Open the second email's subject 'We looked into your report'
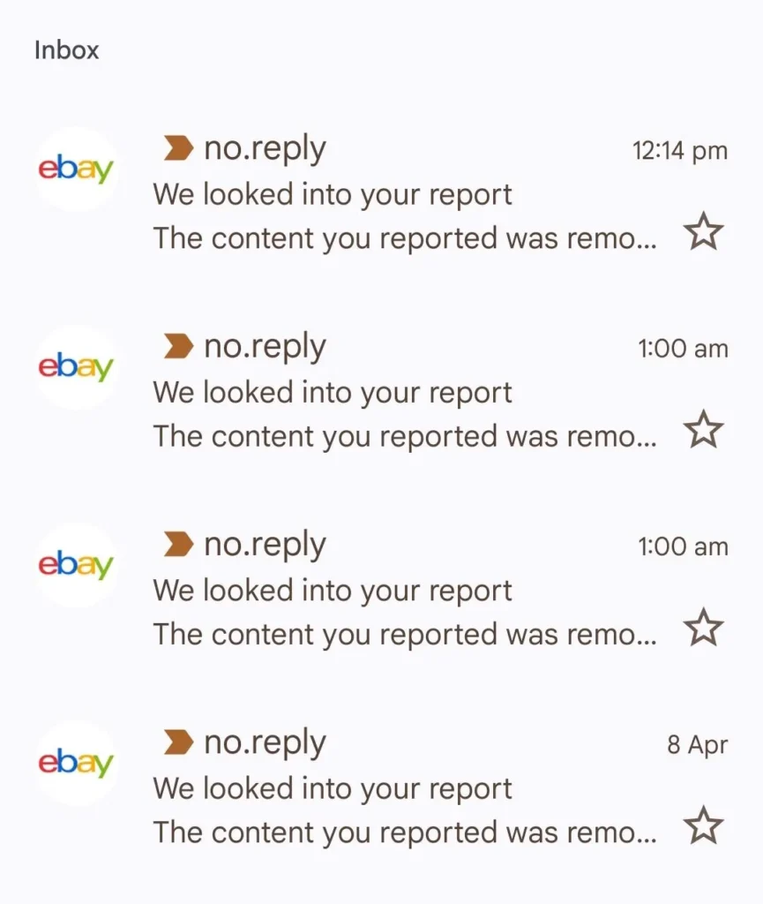 pyautogui.click(x=333, y=392)
